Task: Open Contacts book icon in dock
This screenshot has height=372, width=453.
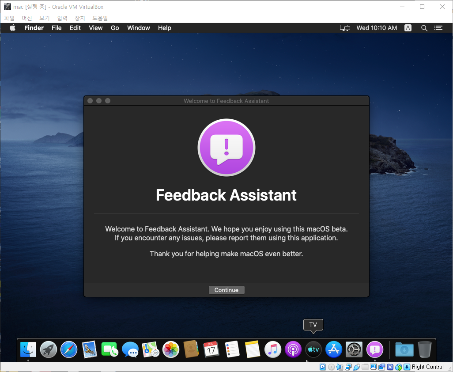Action: coord(191,349)
